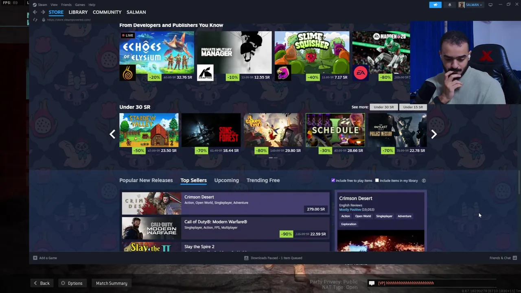Open the Schedule I game tile
This screenshot has height=293, width=521.
[x=335, y=130]
